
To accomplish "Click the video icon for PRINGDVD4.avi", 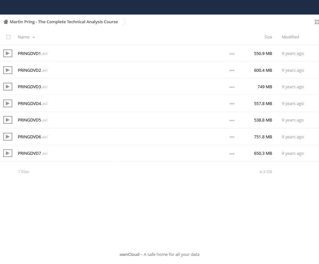I will [x=8, y=103].
